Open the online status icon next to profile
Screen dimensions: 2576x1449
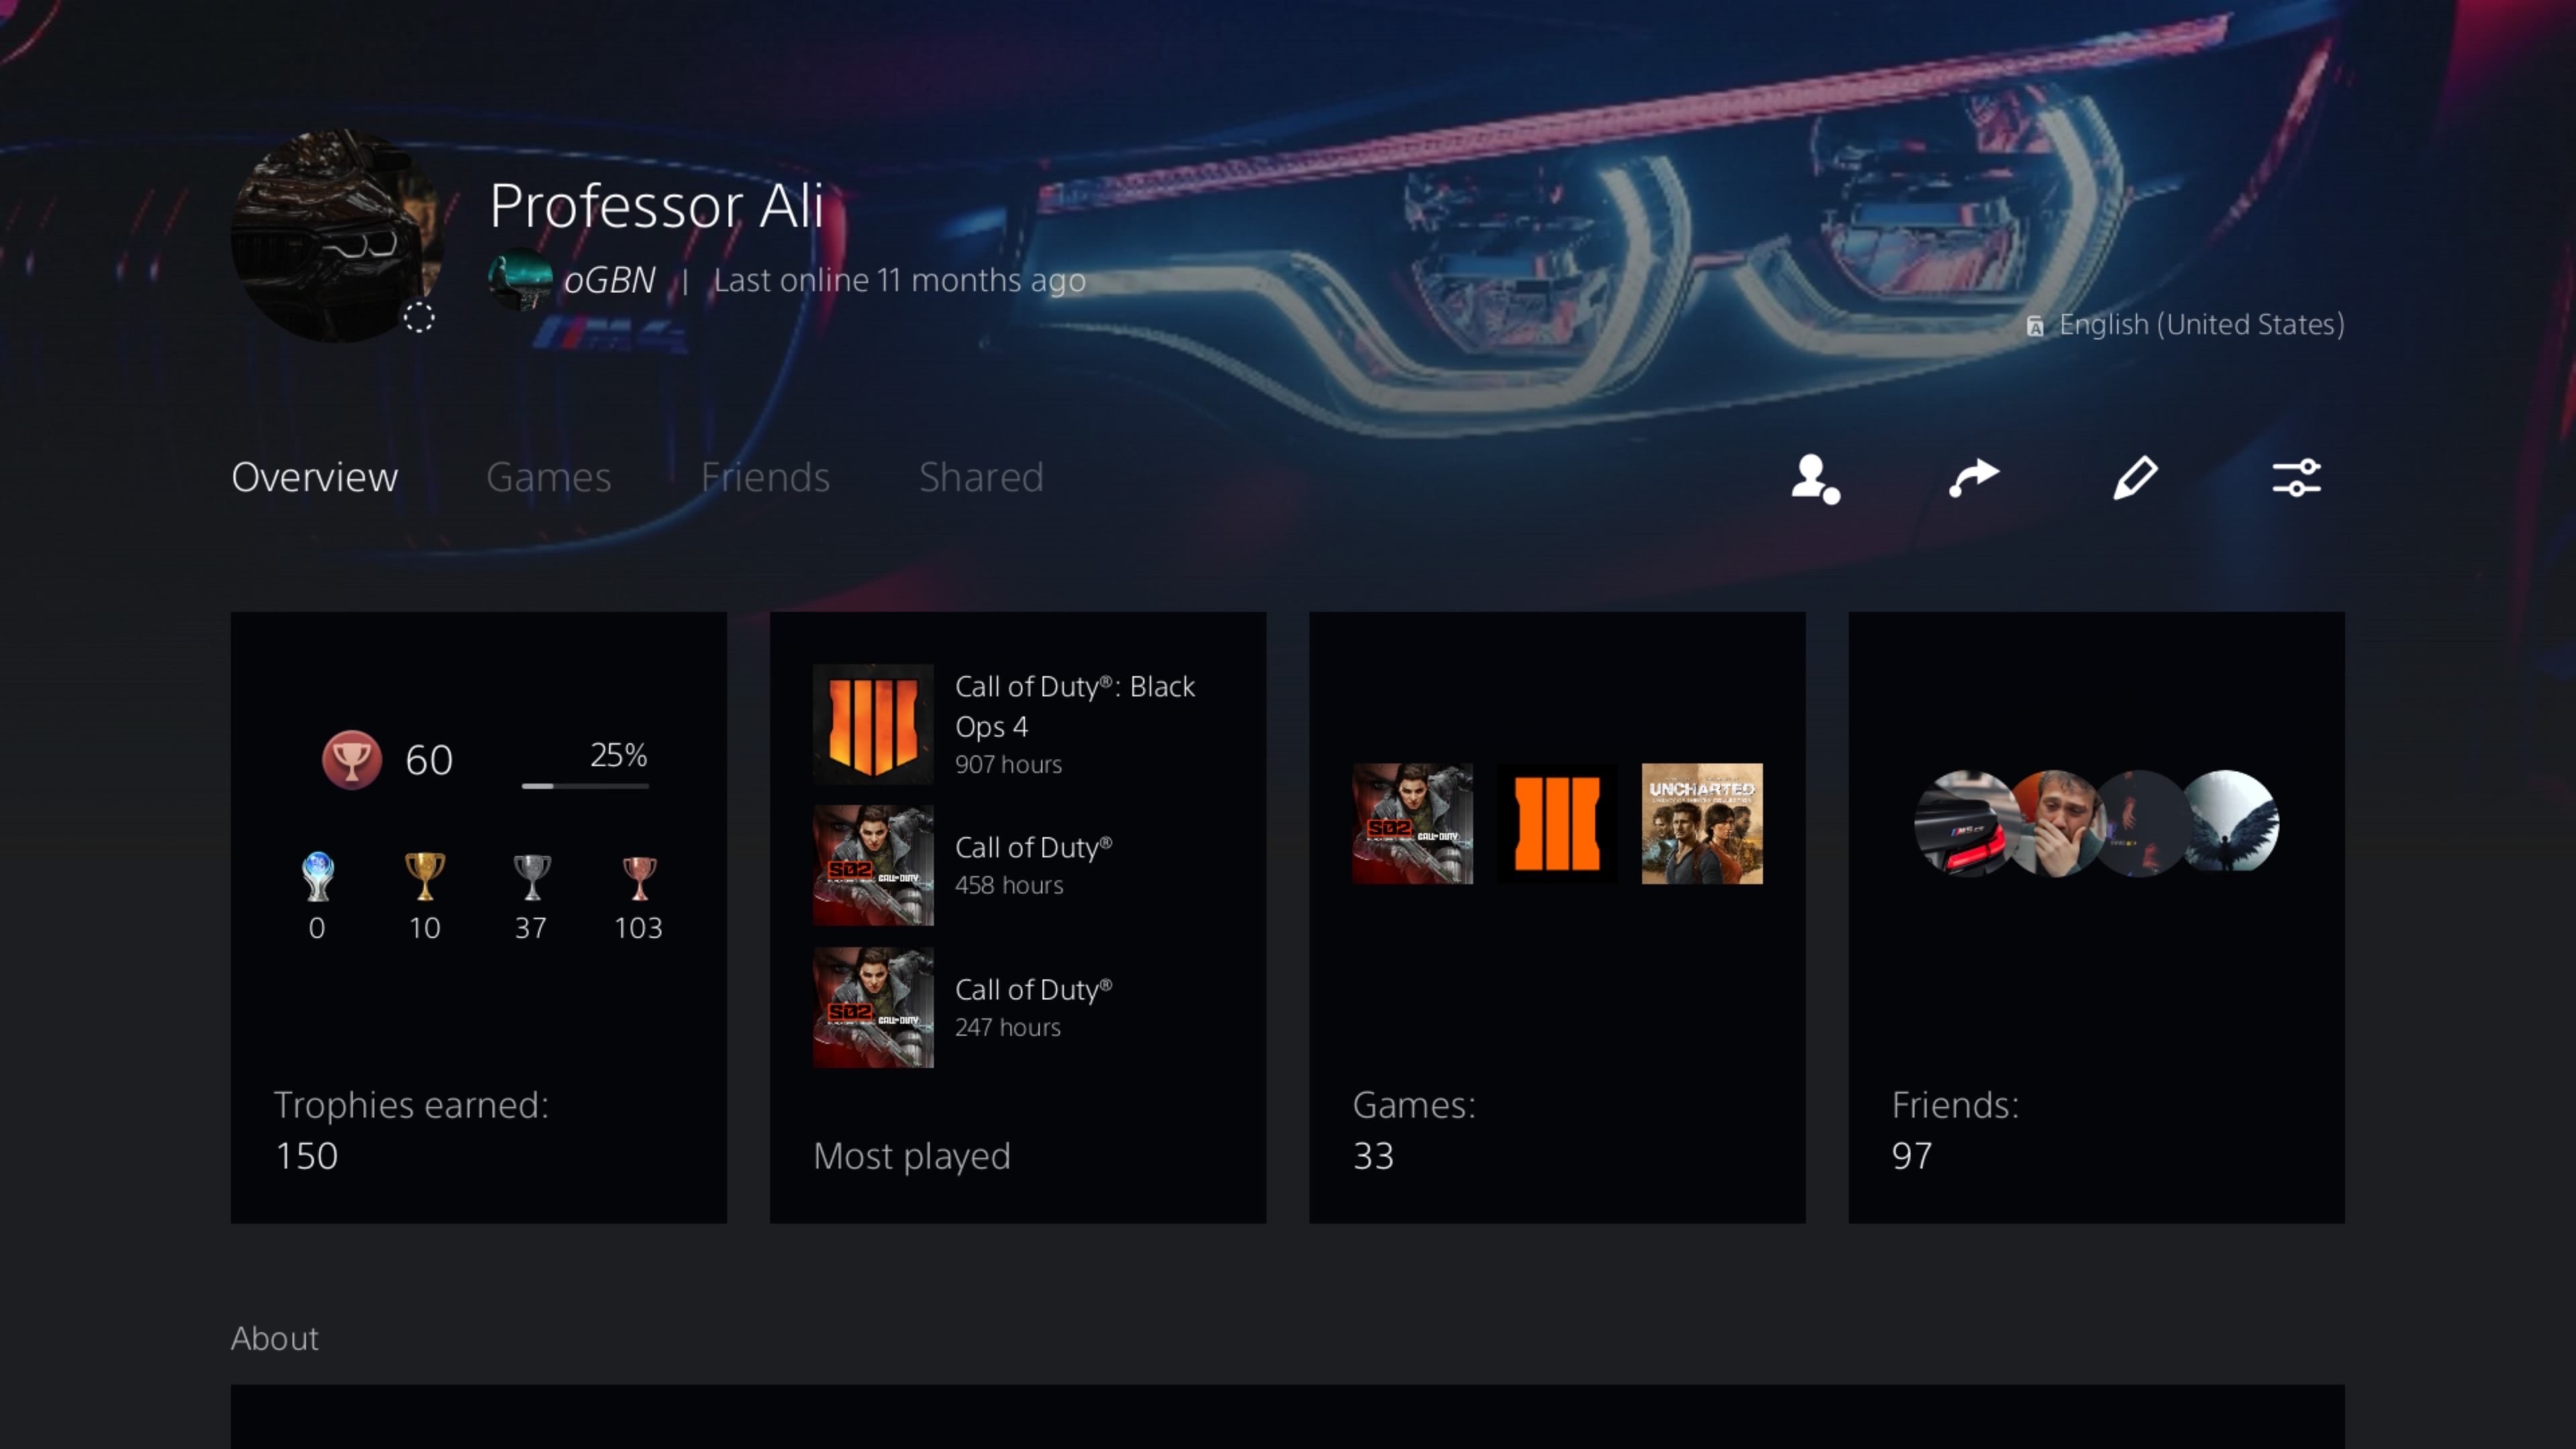1815,478
